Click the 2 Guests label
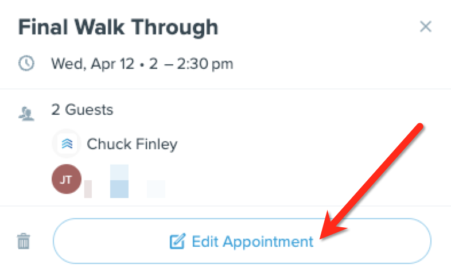Image resolution: width=451 pixels, height=272 pixels. [82, 110]
